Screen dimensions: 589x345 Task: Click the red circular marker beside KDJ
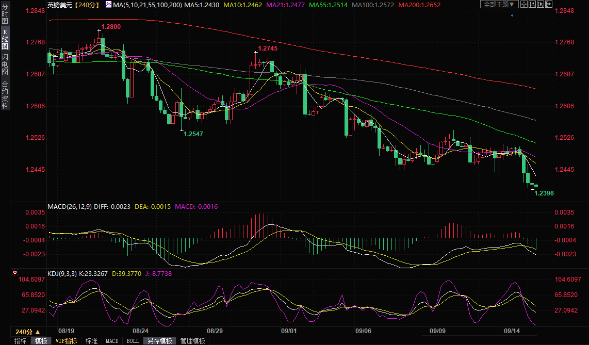pyautogui.click(x=15, y=272)
